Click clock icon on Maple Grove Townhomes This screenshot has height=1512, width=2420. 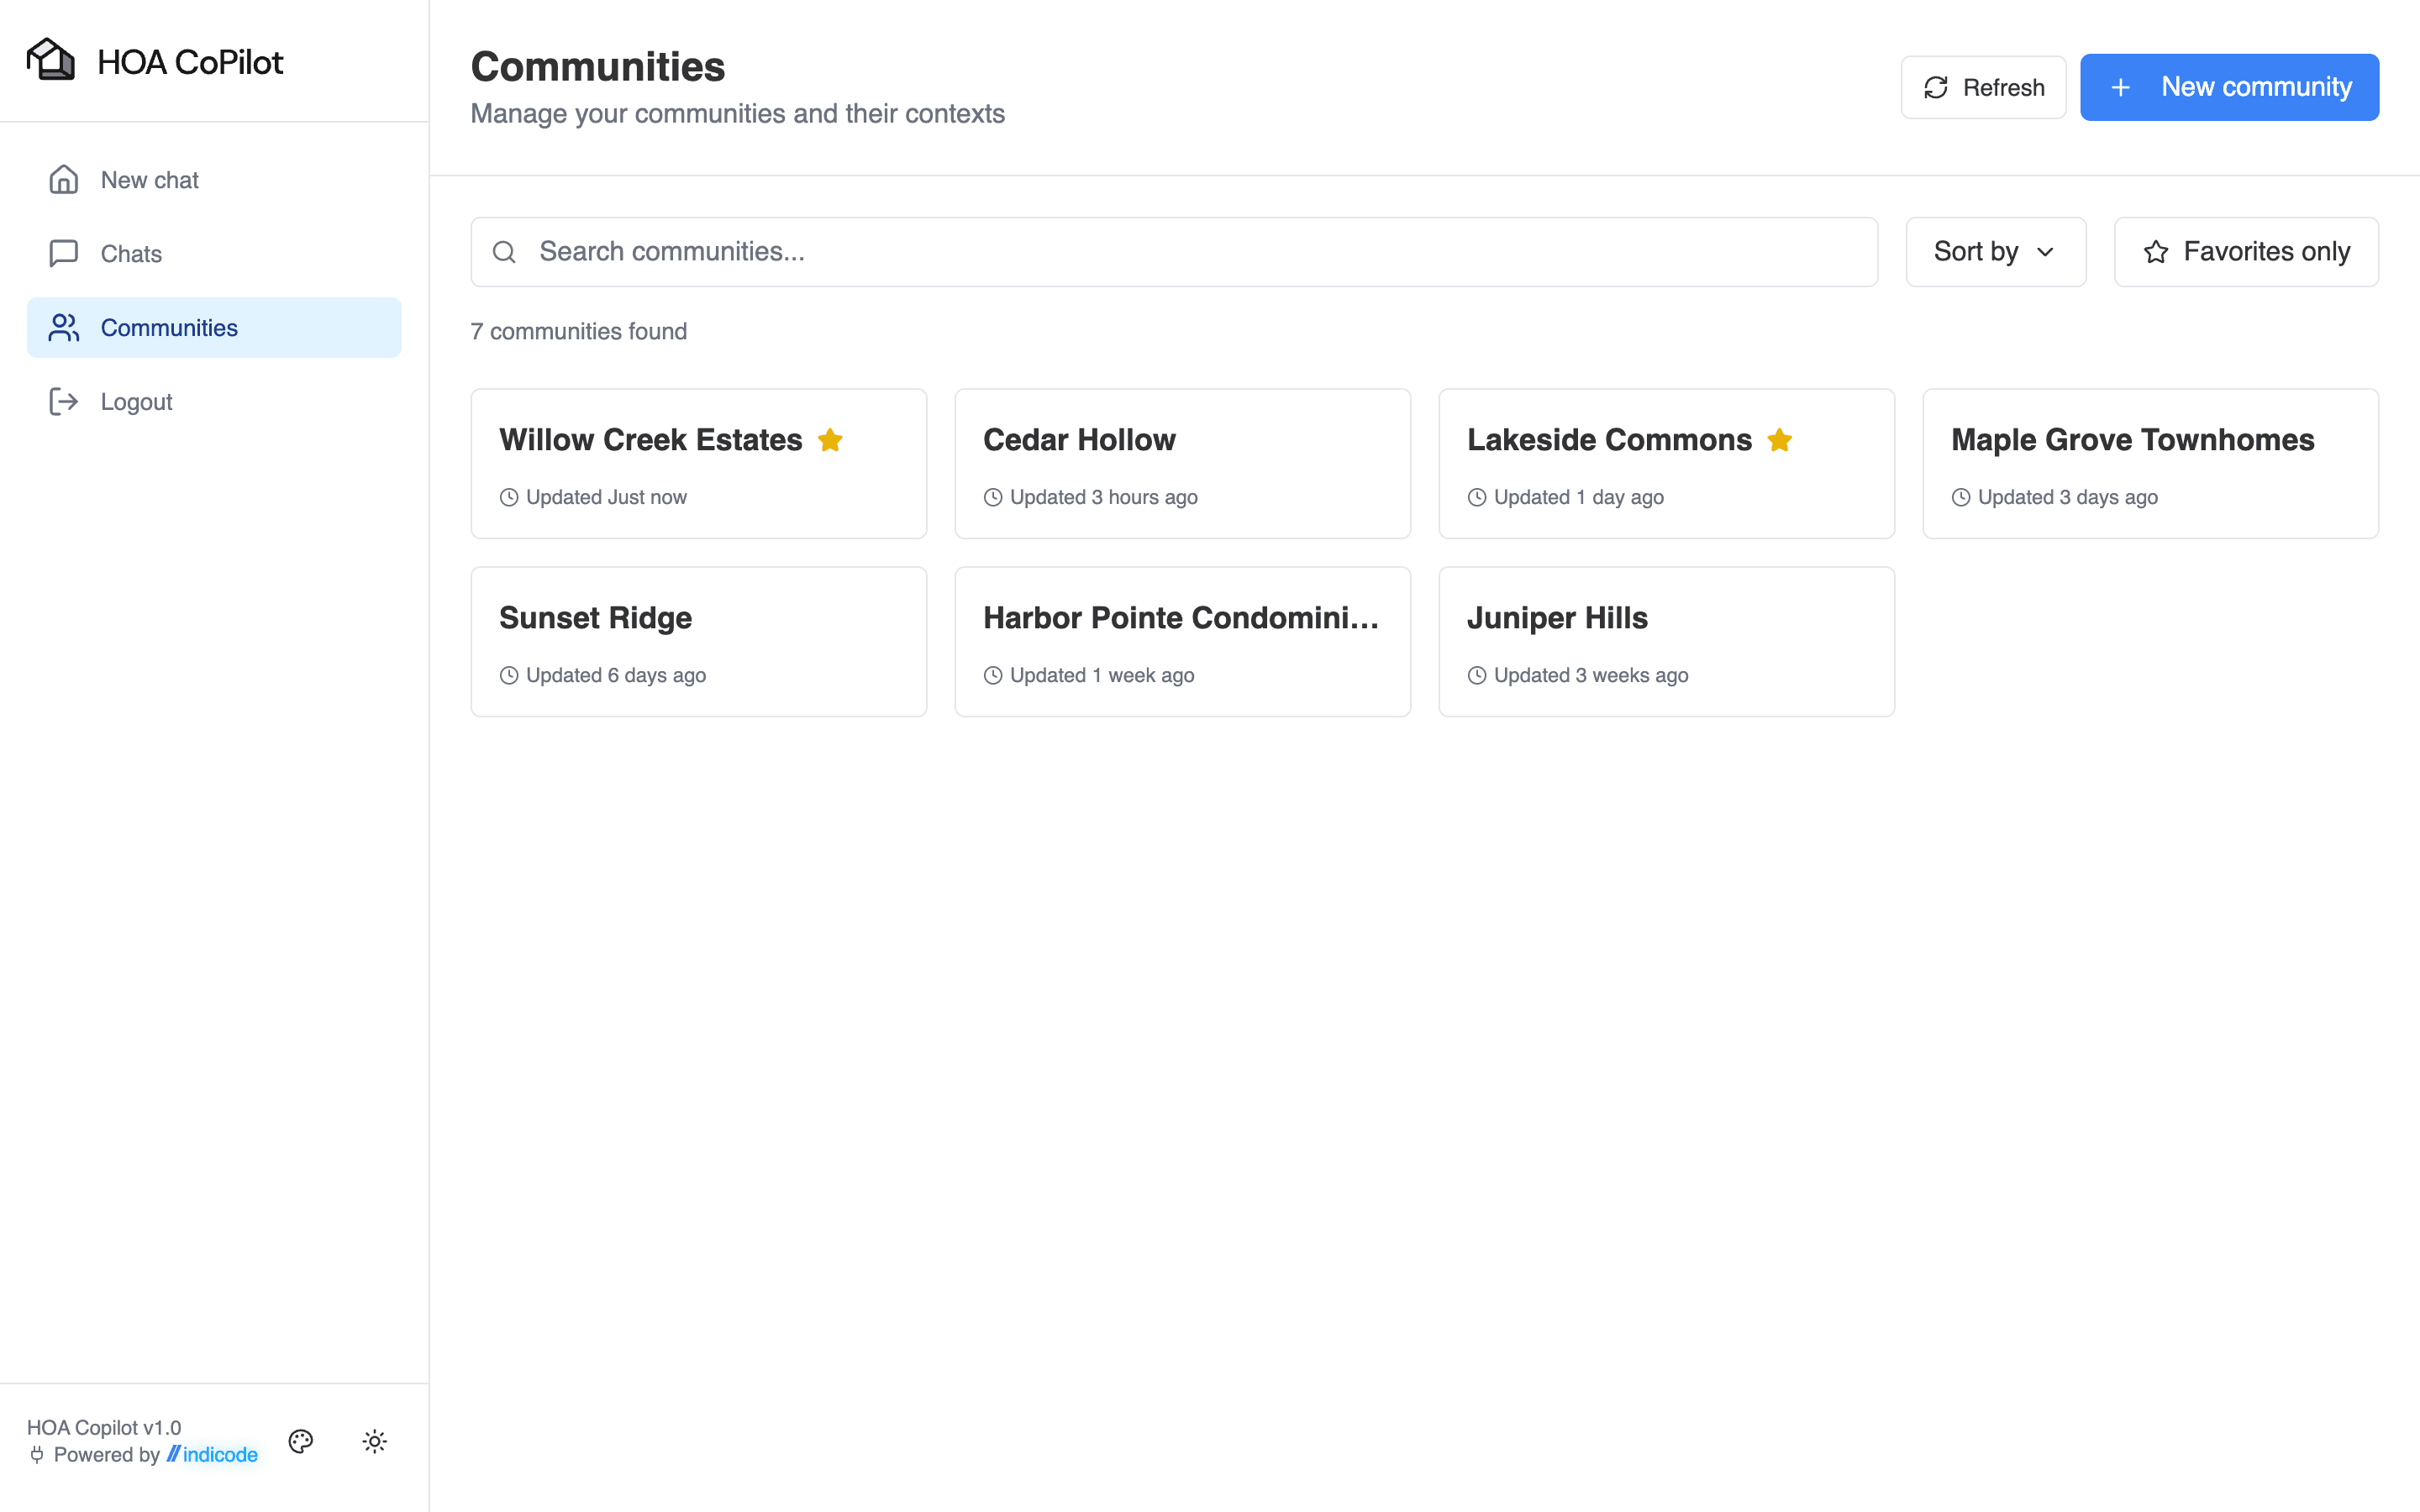point(1961,497)
